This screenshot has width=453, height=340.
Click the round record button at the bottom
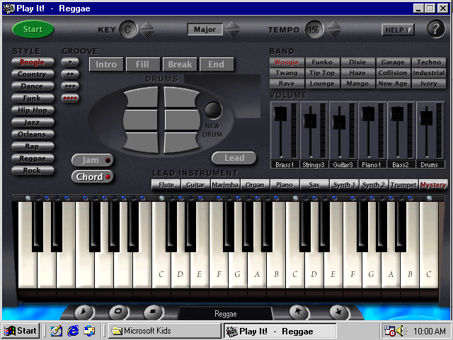(x=119, y=312)
